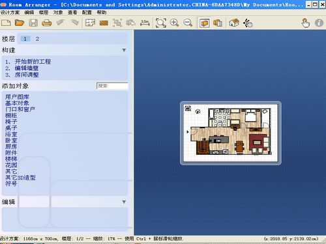Select the hand pan tool icon

(x=306, y=23)
